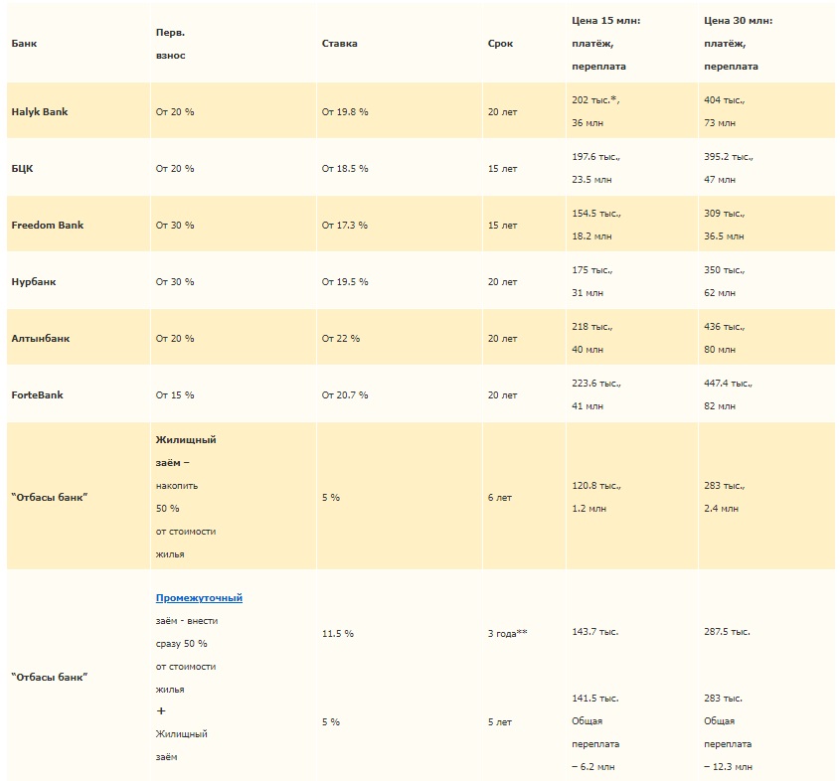Click the Банк column header

(x=24, y=44)
